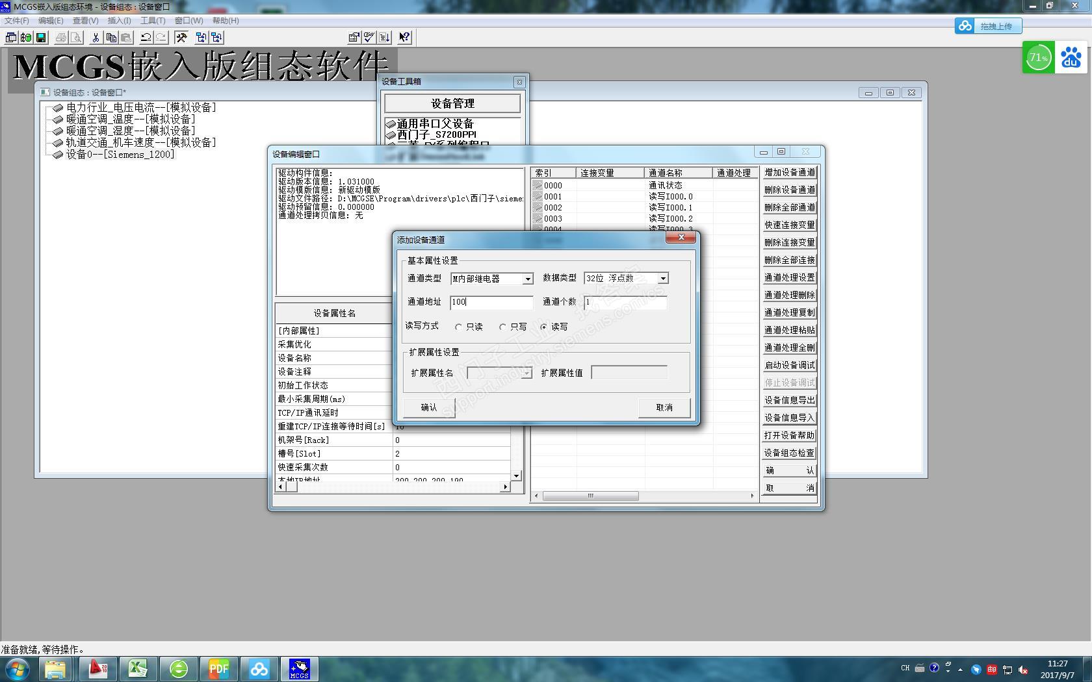Click the checkmark verify toolbar icon
Image resolution: width=1092 pixels, height=682 pixels.
pyautogui.click(x=369, y=38)
